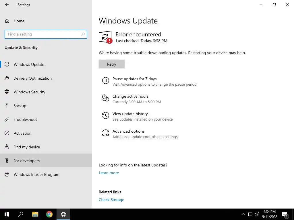Click the Backup arrow icon
Viewport: 294px width, 220px height.
click(7, 105)
